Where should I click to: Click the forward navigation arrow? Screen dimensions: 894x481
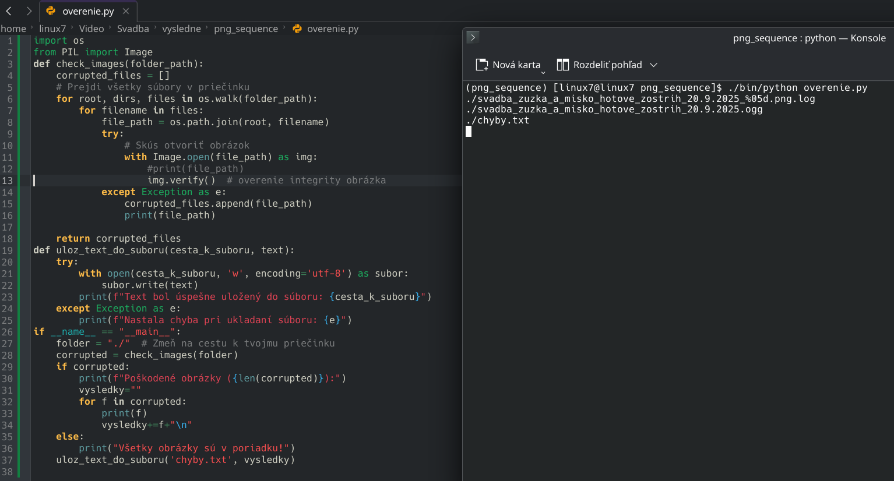(x=29, y=11)
